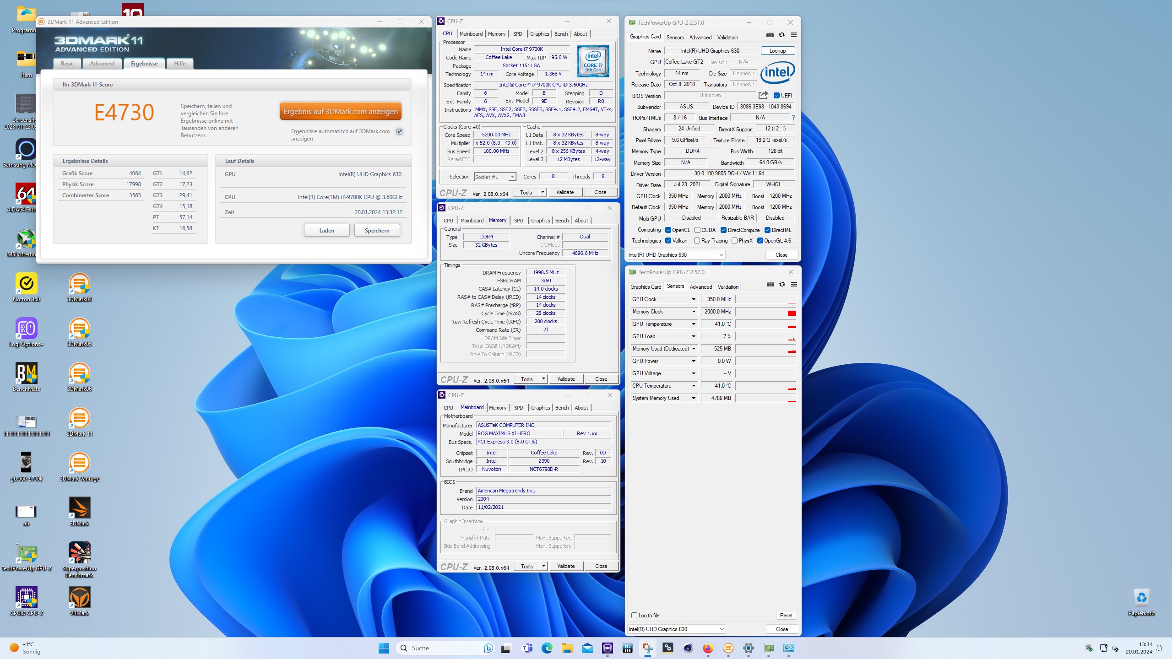Open Firefox from the taskbar

coord(708,648)
